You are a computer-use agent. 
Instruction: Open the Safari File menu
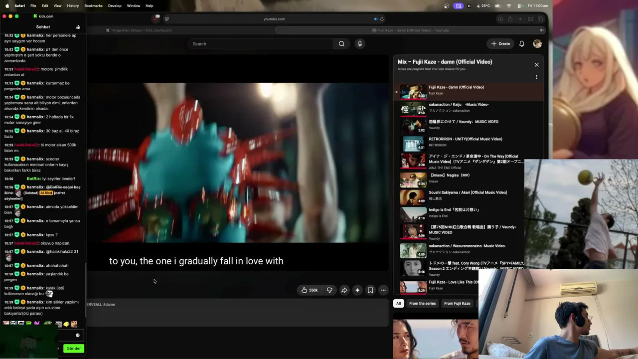tap(33, 5)
